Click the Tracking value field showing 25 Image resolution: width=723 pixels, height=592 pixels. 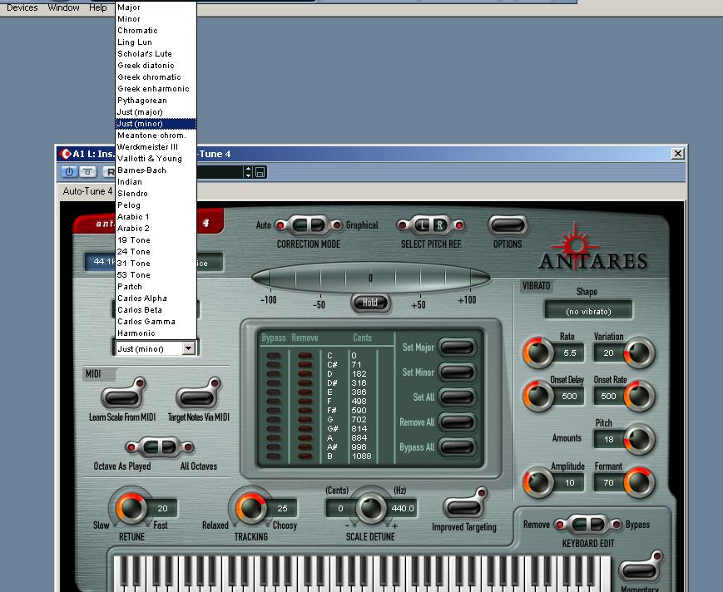pos(282,508)
